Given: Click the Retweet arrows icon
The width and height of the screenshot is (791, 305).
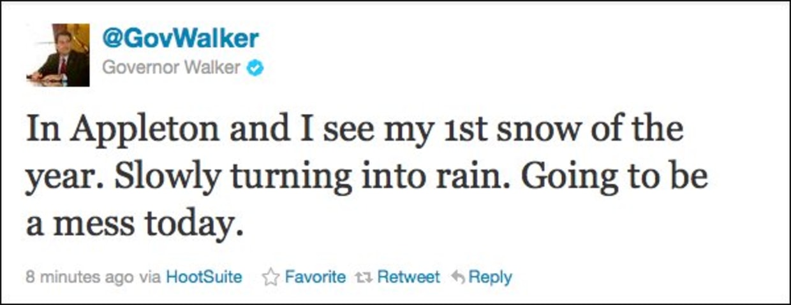Looking at the screenshot, I should tap(364, 278).
